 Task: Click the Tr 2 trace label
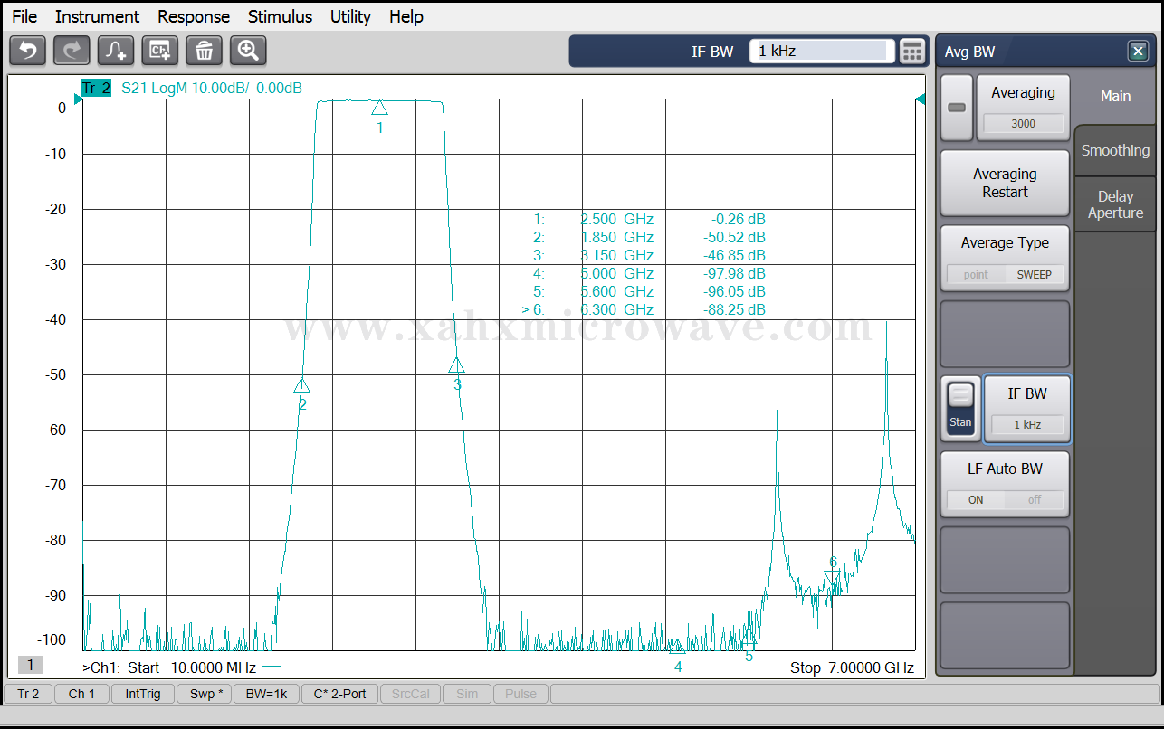click(x=96, y=88)
